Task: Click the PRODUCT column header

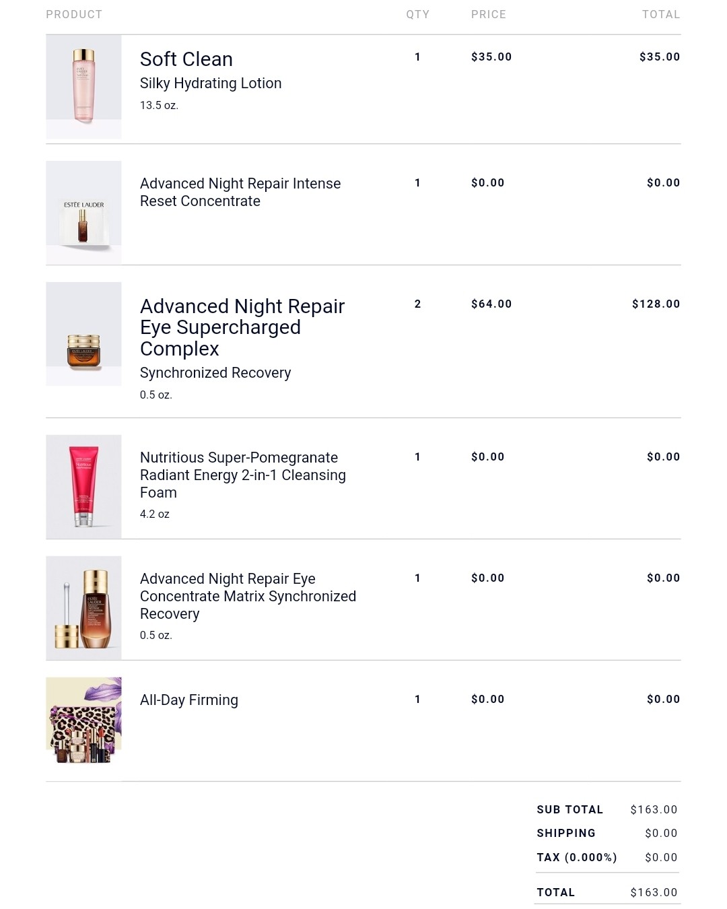Action: [x=74, y=14]
